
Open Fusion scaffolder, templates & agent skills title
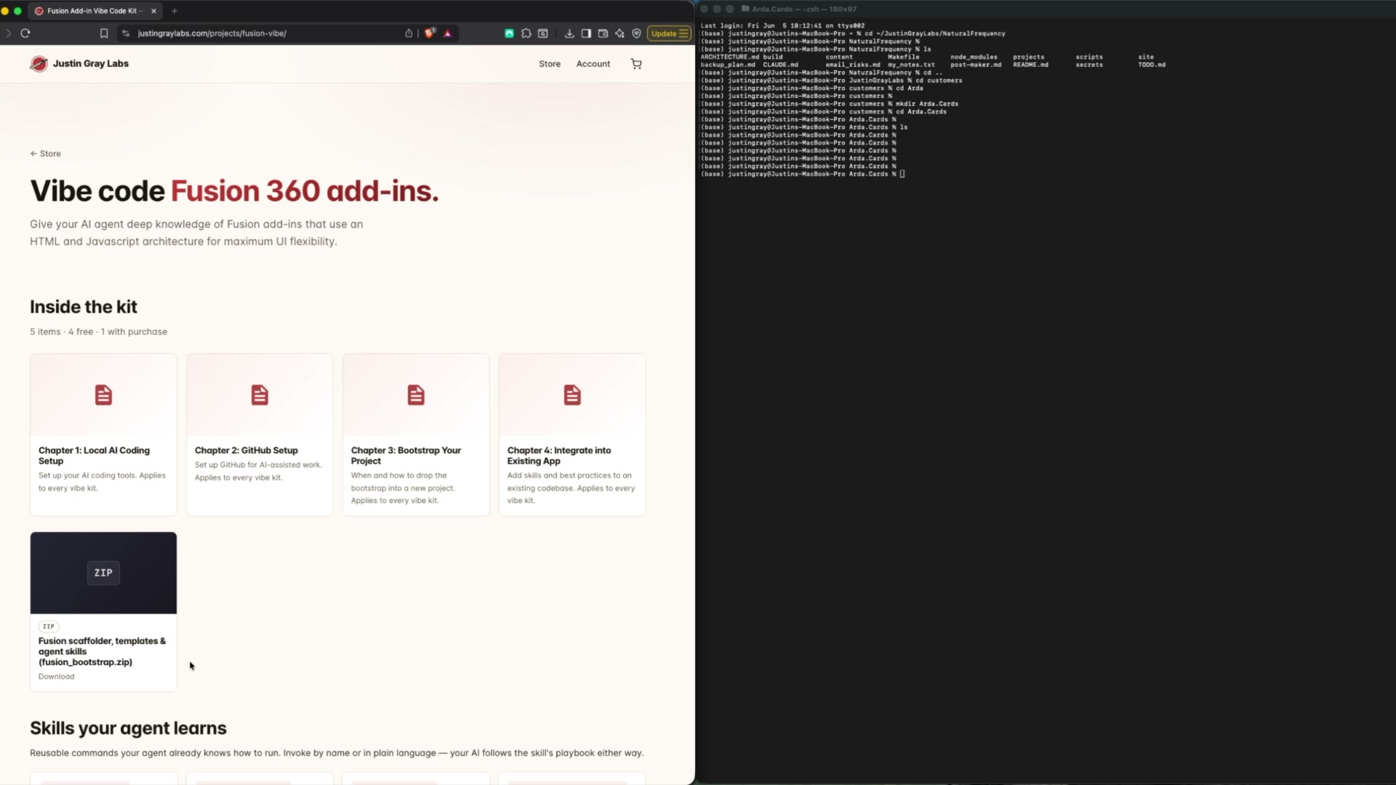click(x=102, y=652)
